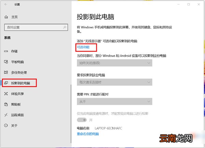The height and width of the screenshot is (148, 205).
Task: Focus the 查找设置 search field
Action: coord(36,27)
